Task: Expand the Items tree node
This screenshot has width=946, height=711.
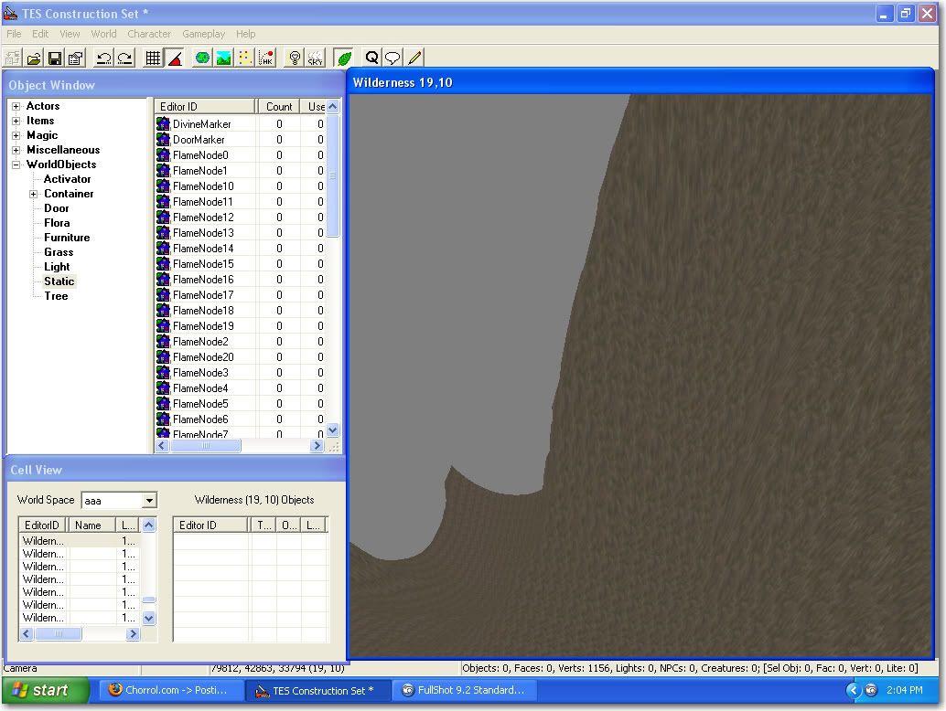Action: point(16,121)
